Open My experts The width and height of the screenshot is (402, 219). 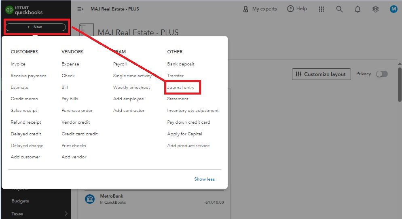(260, 9)
